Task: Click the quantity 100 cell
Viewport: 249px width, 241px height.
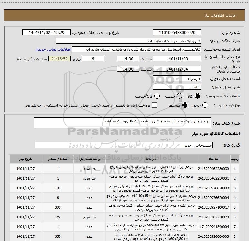Action: pos(58,188)
